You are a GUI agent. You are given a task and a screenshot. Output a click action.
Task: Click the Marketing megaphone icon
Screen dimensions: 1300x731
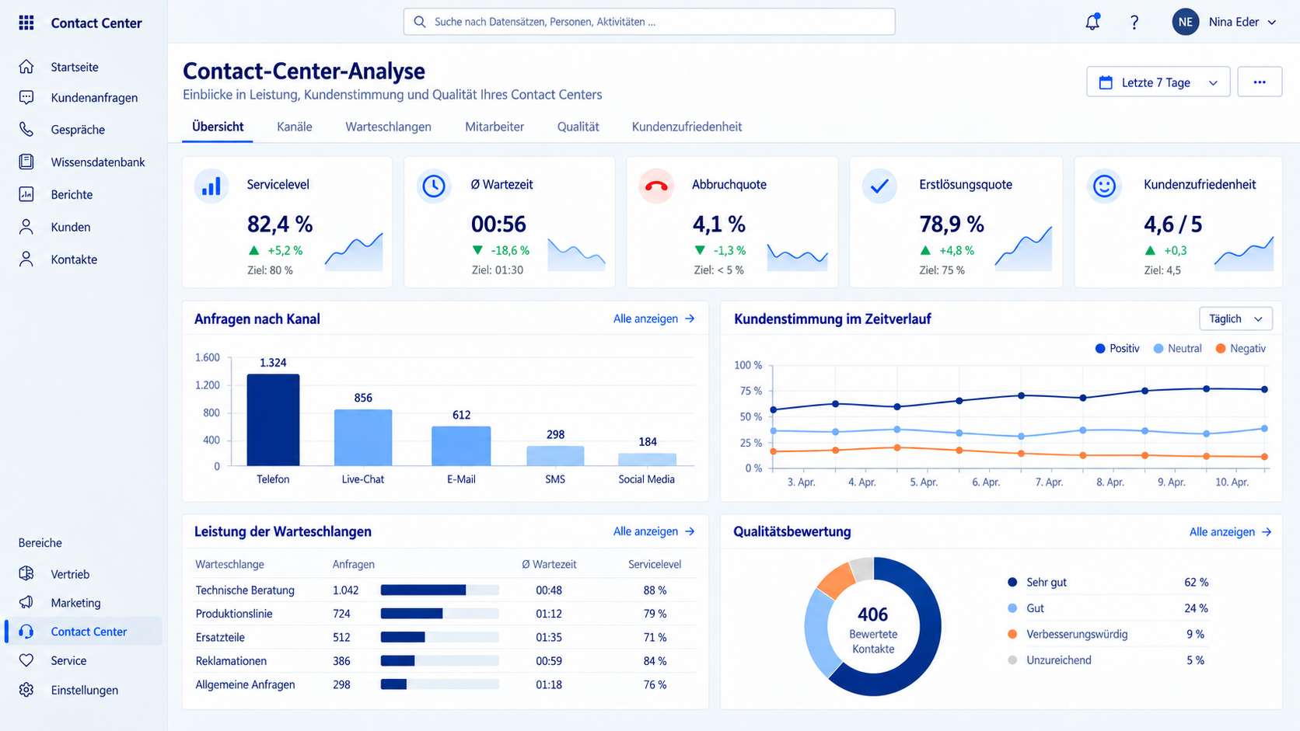(x=26, y=602)
